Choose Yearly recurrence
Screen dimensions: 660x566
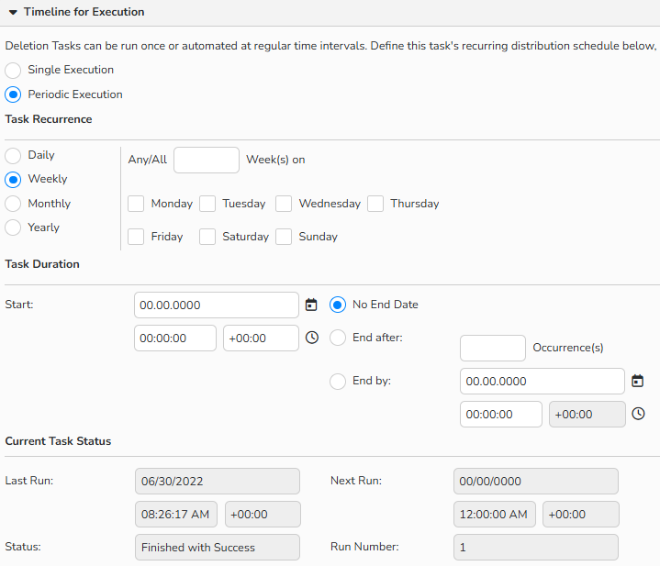point(13,228)
